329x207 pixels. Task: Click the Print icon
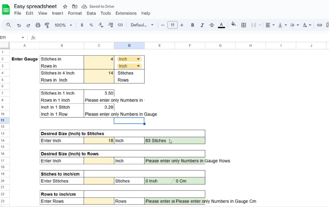(38, 25)
